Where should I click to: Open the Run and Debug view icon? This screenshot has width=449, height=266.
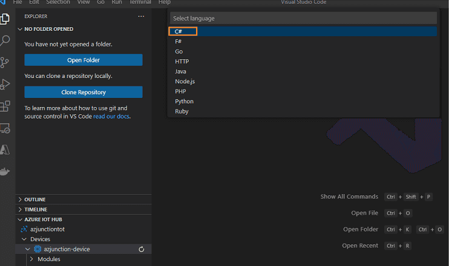pyautogui.click(x=5, y=85)
